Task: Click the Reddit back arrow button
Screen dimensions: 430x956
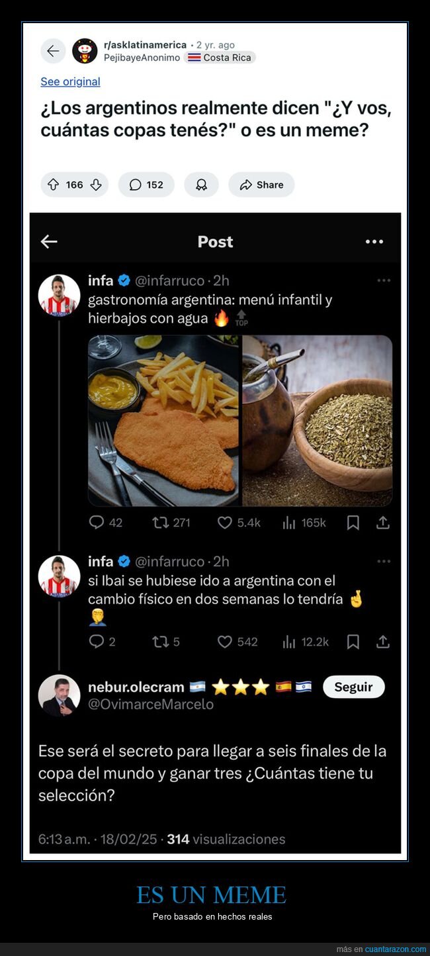Action: coord(53,51)
